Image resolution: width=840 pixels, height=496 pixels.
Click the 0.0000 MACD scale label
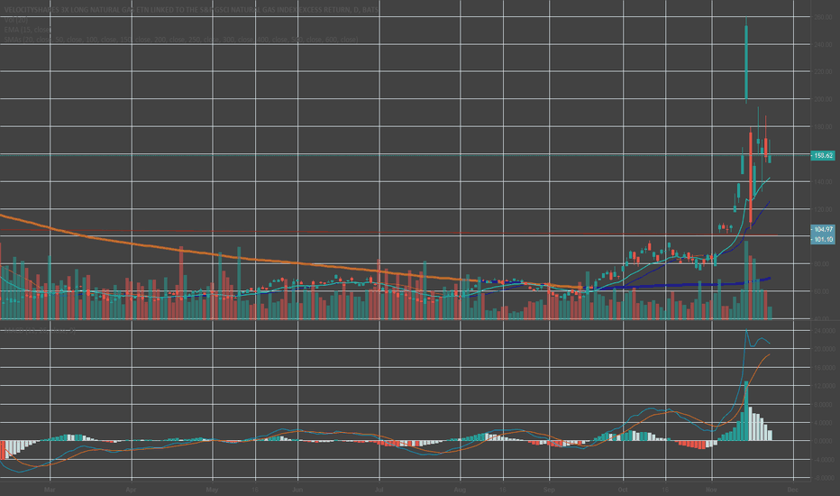825,441
